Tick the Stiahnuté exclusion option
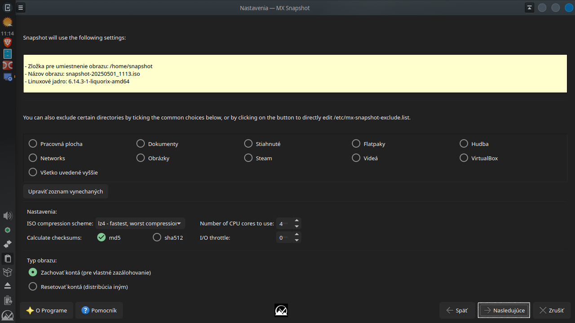575x323 pixels. click(x=262, y=144)
